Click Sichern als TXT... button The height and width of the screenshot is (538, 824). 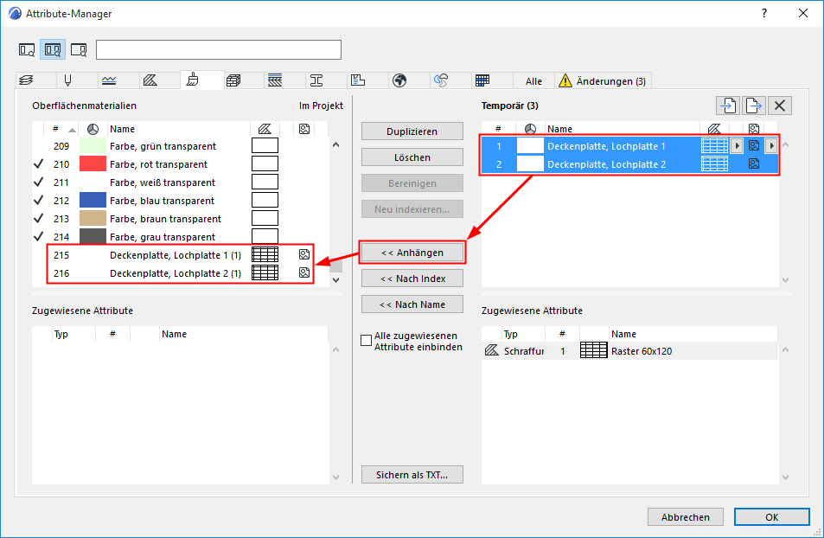(412, 475)
